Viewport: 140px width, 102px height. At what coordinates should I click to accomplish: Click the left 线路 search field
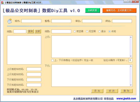(20, 31)
